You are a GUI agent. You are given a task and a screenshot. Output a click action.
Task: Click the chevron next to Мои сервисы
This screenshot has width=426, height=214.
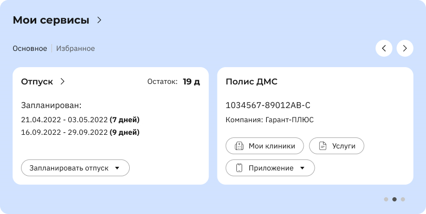point(99,20)
